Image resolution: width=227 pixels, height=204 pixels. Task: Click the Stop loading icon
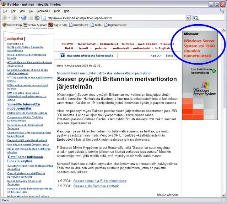[31, 17]
